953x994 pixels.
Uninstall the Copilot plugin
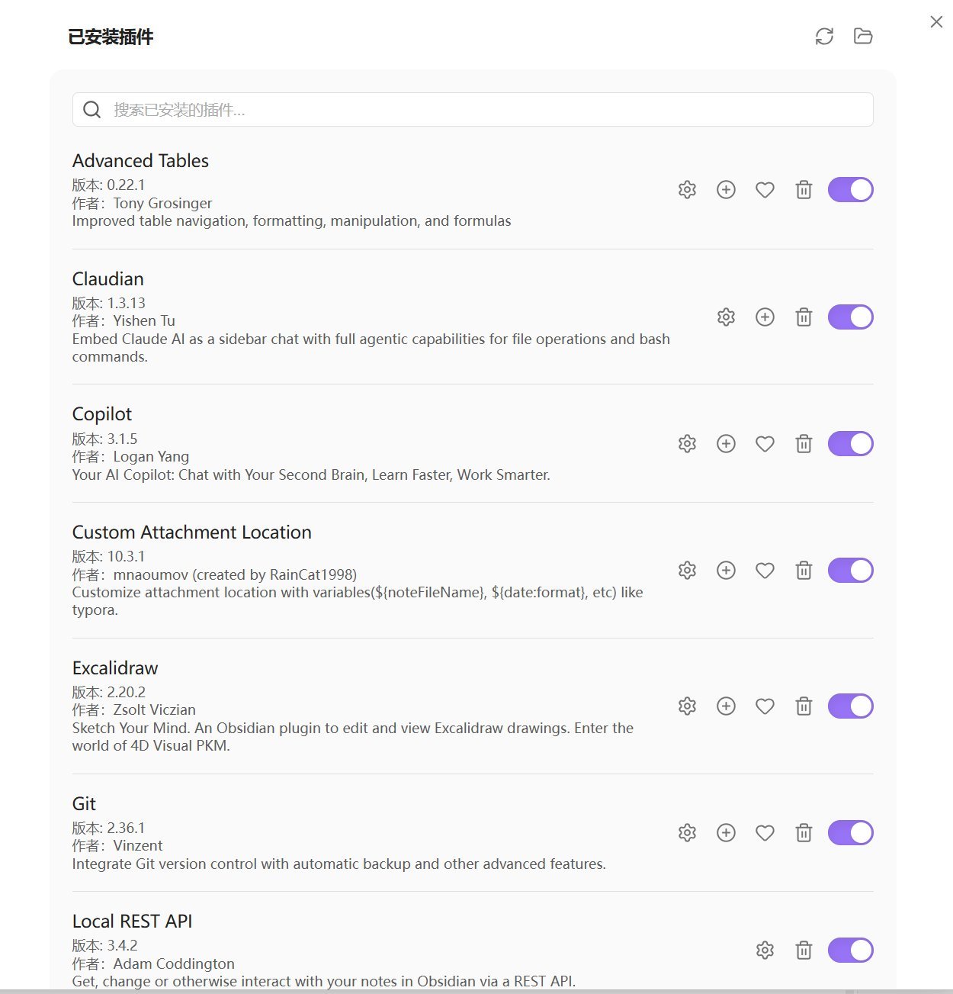[x=804, y=443]
